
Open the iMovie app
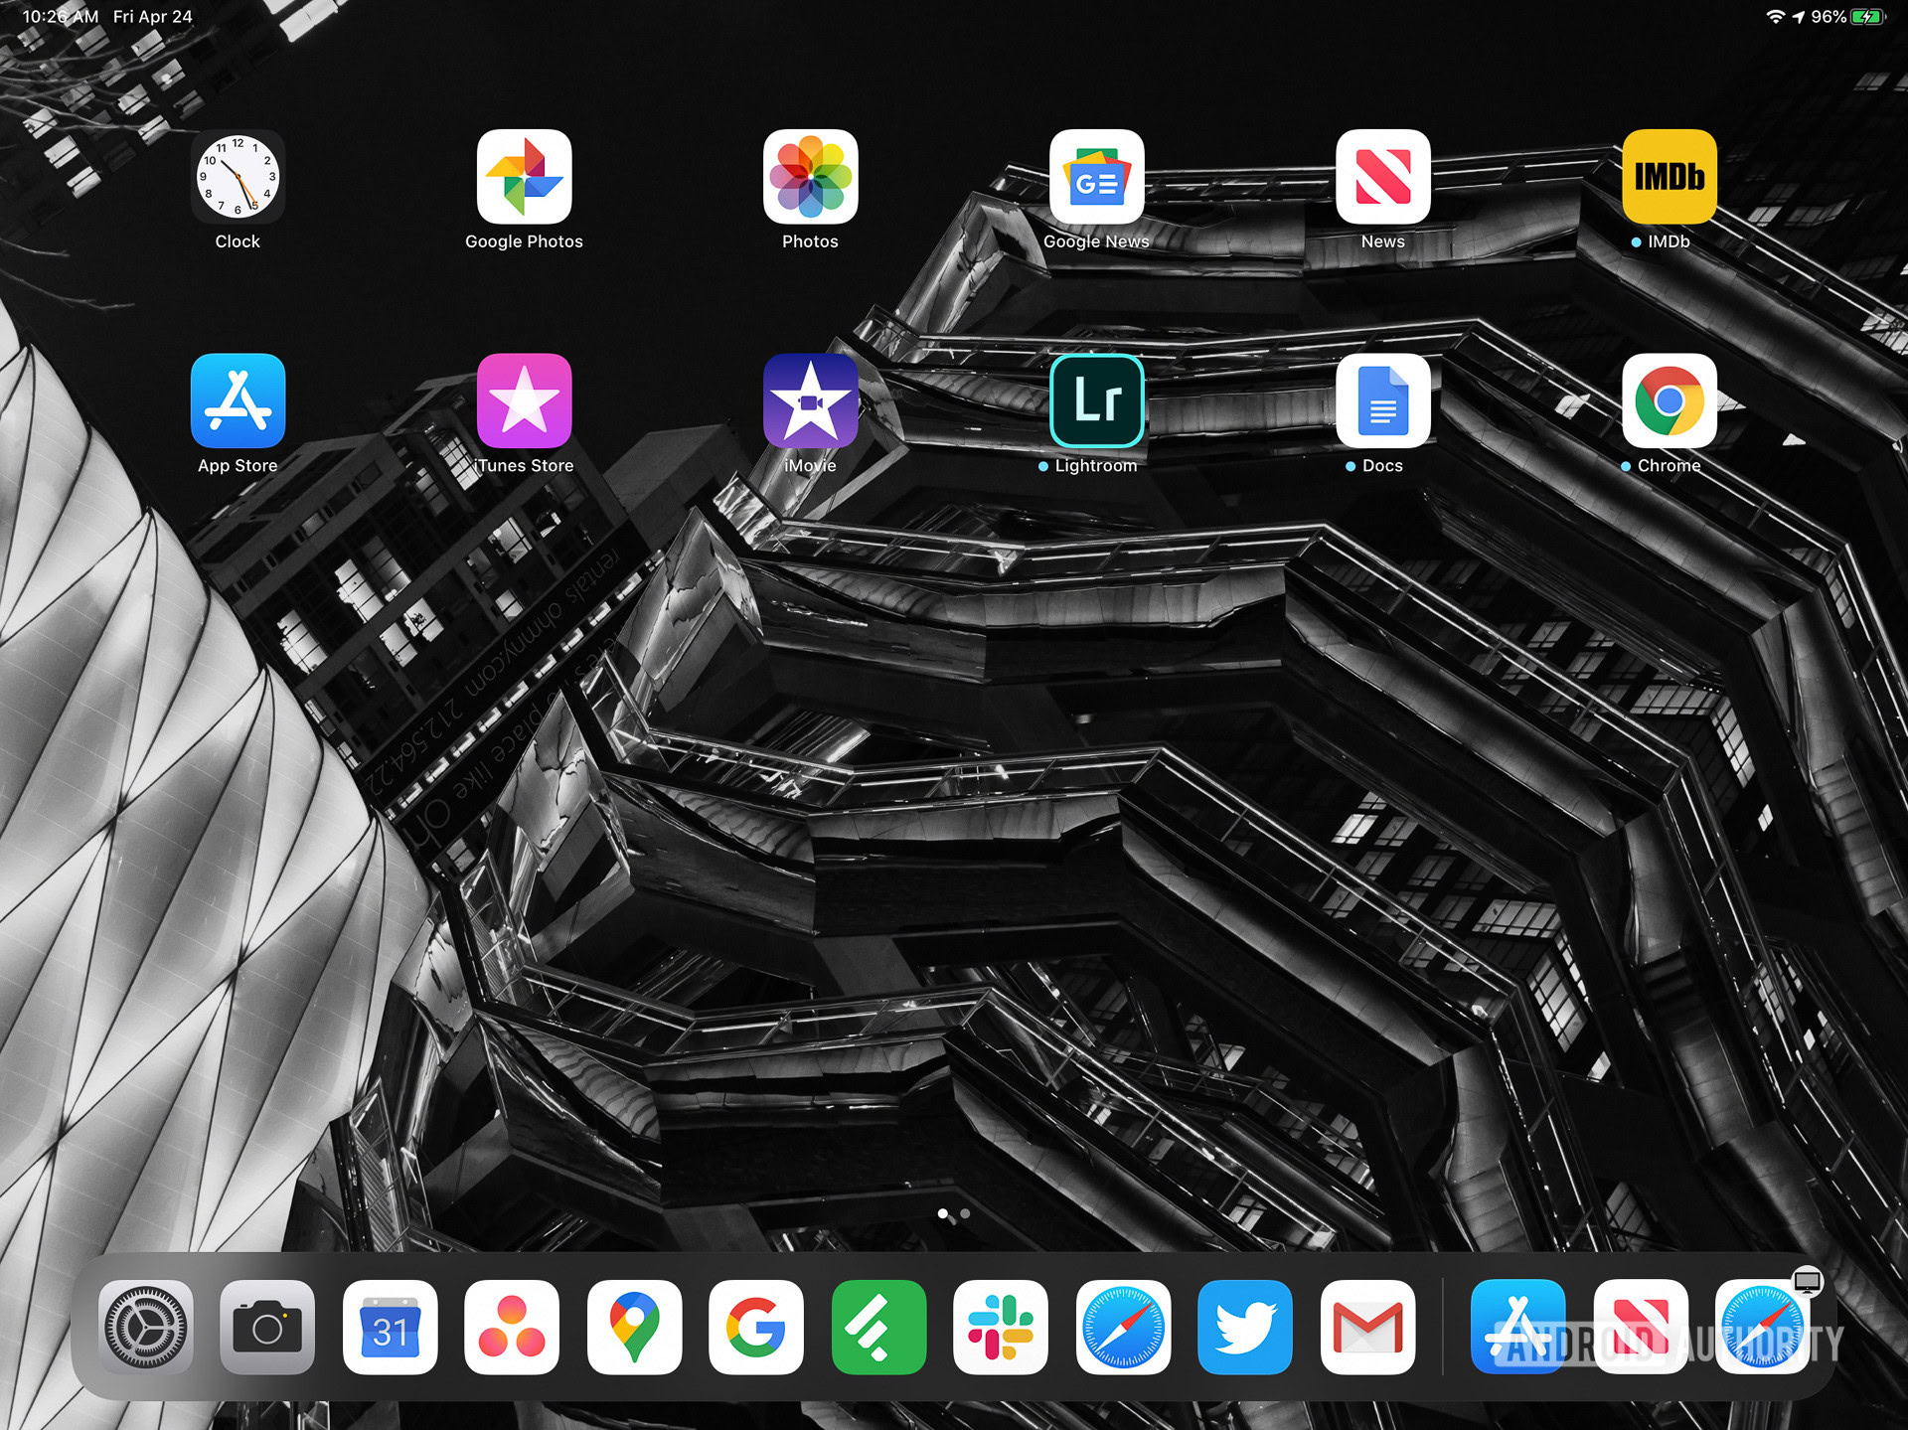tap(810, 400)
